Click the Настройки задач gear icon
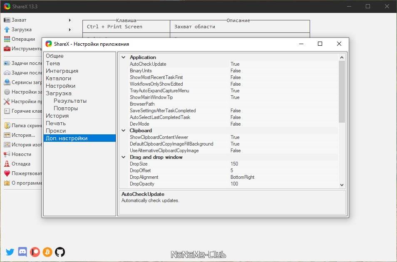 point(7,92)
